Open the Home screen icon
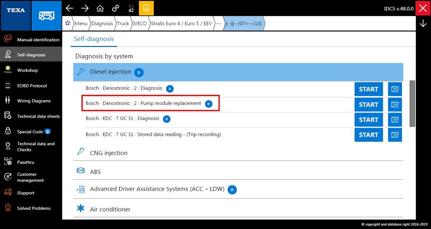 click(x=100, y=8)
